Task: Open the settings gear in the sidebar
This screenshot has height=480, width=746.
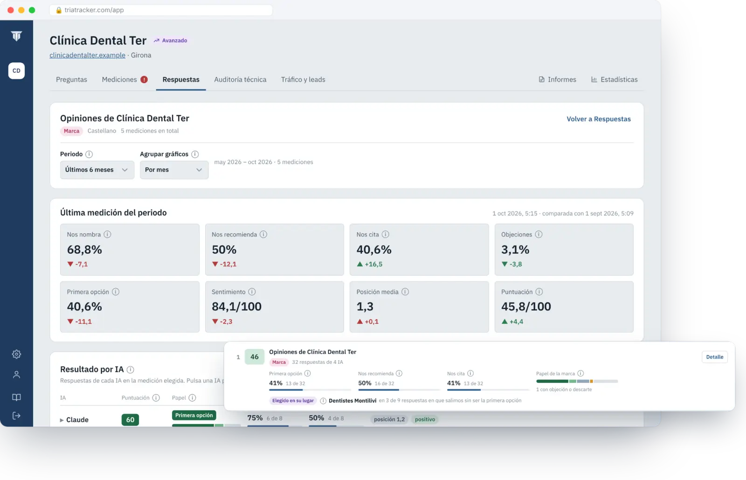Action: click(16, 354)
